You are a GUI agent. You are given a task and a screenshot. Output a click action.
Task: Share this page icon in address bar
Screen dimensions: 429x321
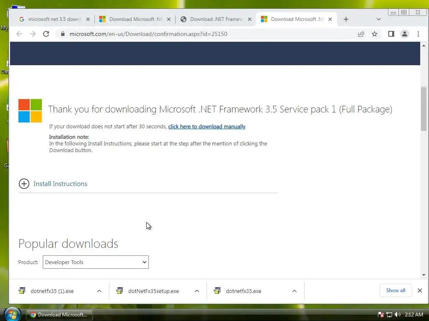361,34
